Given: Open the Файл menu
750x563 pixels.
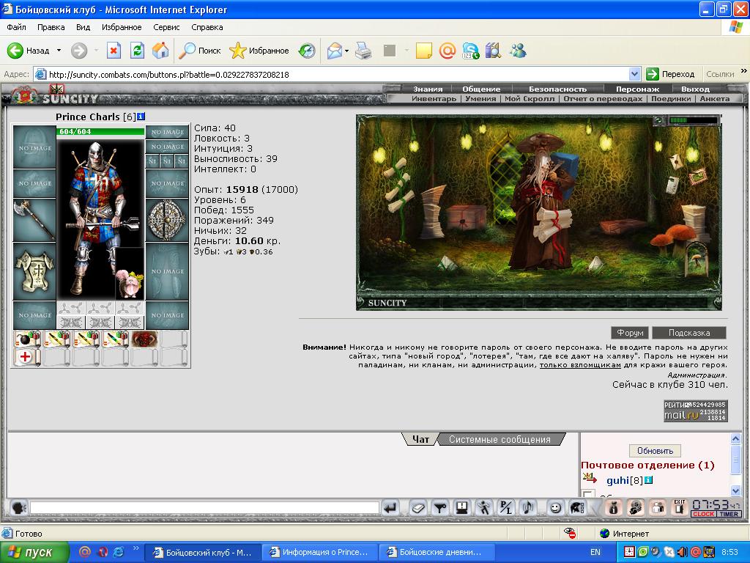Looking at the screenshot, I should tap(16, 27).
